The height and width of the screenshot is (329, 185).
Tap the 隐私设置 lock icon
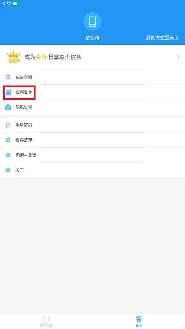[8, 107]
